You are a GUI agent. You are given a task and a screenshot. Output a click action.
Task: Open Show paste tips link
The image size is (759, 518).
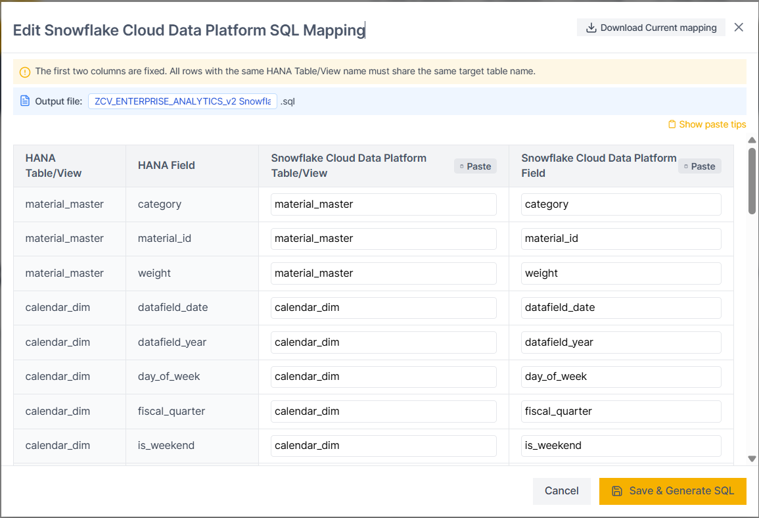(x=707, y=124)
